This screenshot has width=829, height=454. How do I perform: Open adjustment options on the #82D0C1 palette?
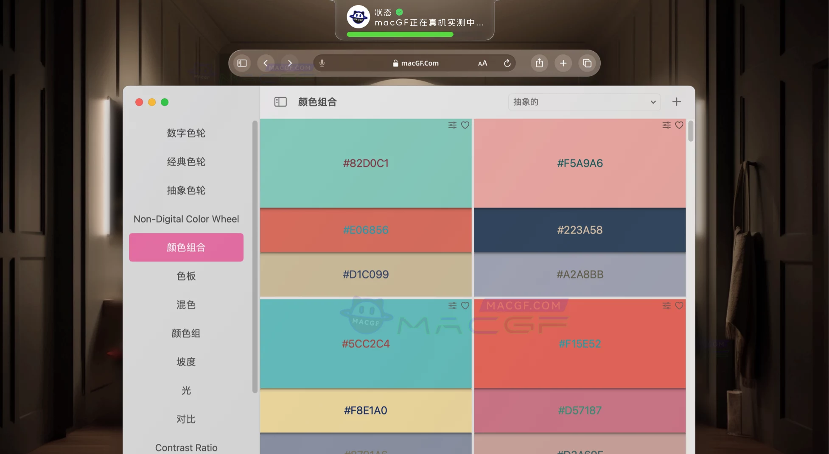pyautogui.click(x=452, y=125)
